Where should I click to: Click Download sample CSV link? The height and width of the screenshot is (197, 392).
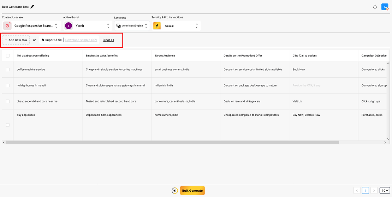coord(81,40)
